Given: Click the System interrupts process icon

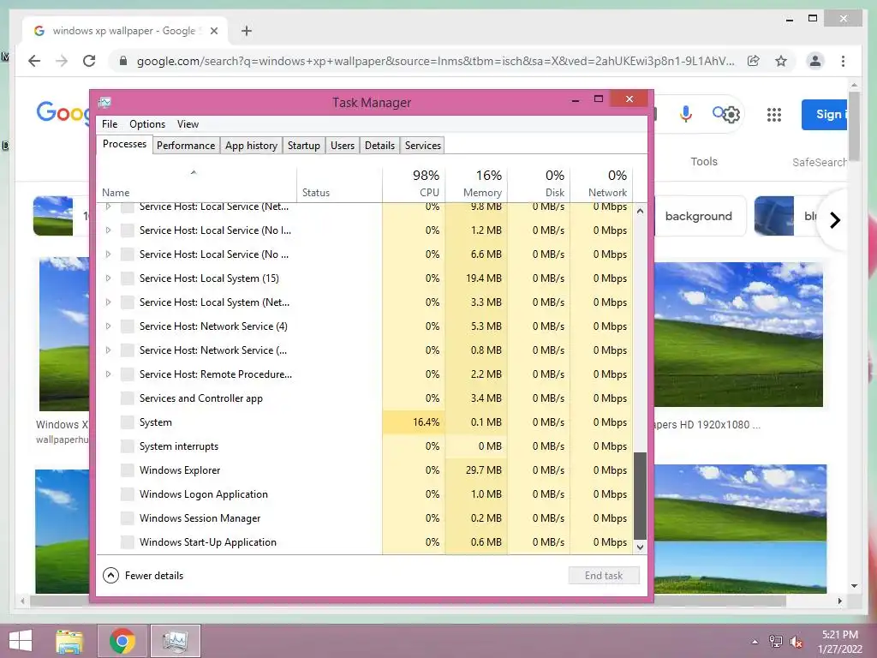Looking at the screenshot, I should [x=128, y=446].
